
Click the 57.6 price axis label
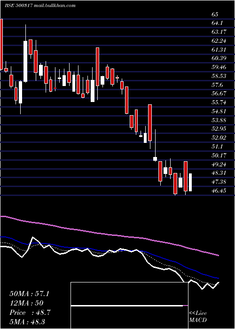click(x=217, y=85)
